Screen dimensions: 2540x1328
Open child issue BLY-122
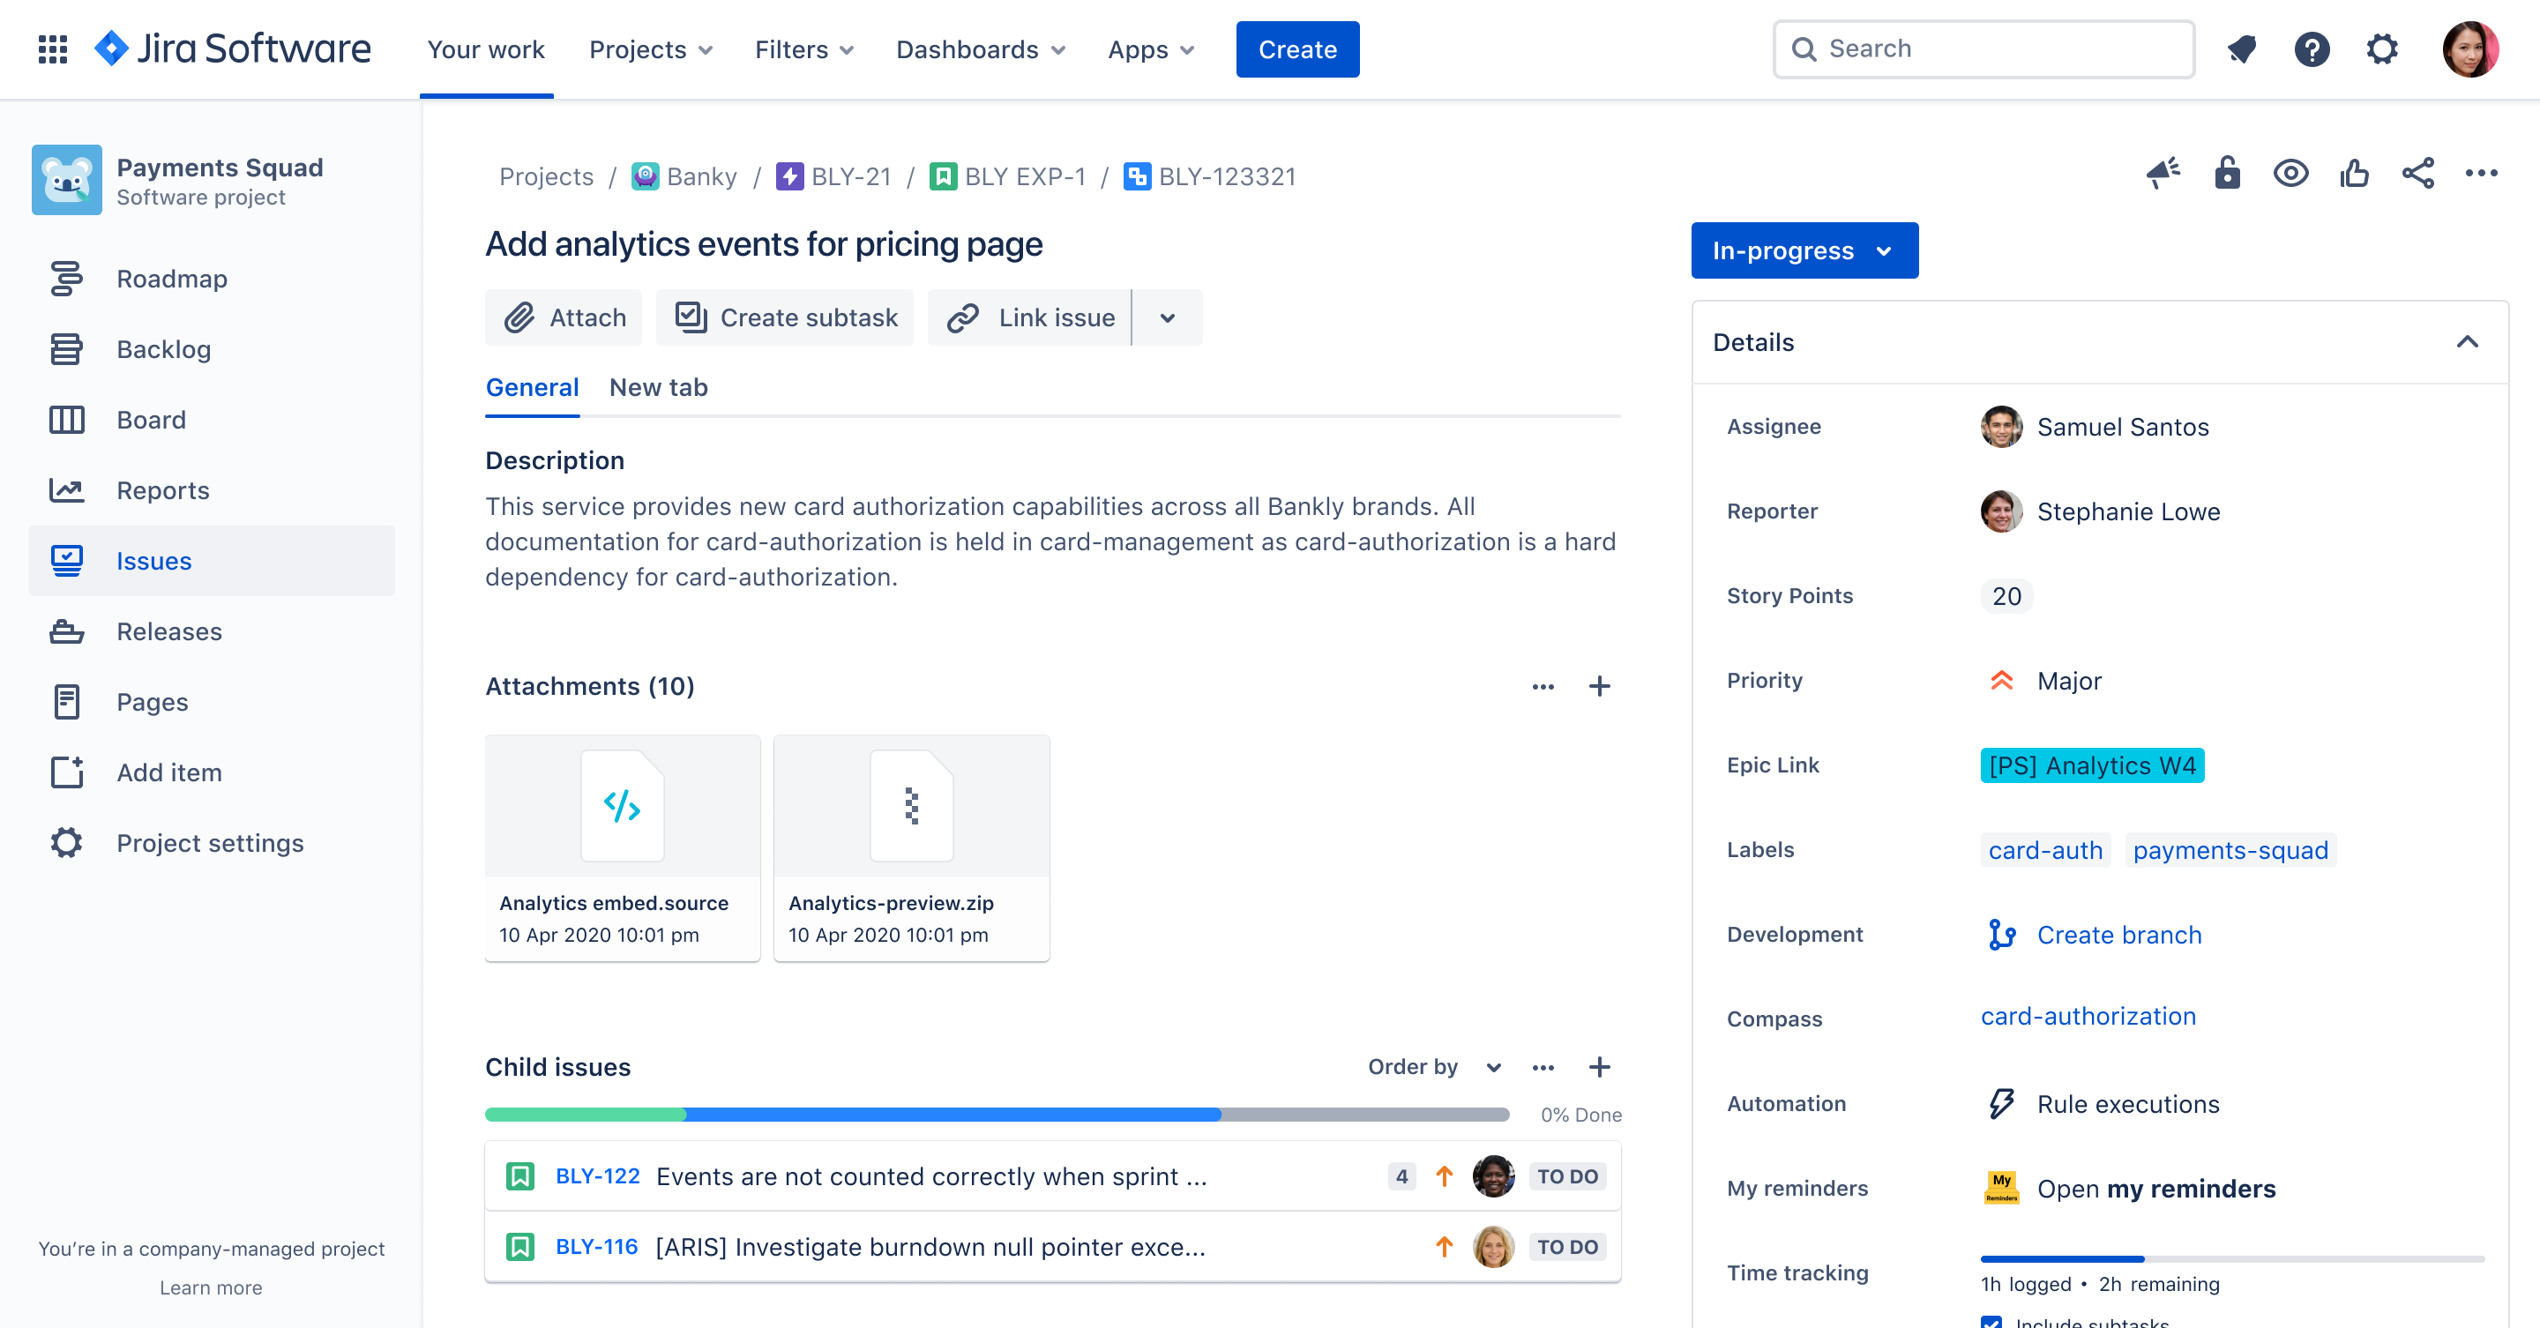pos(598,1176)
